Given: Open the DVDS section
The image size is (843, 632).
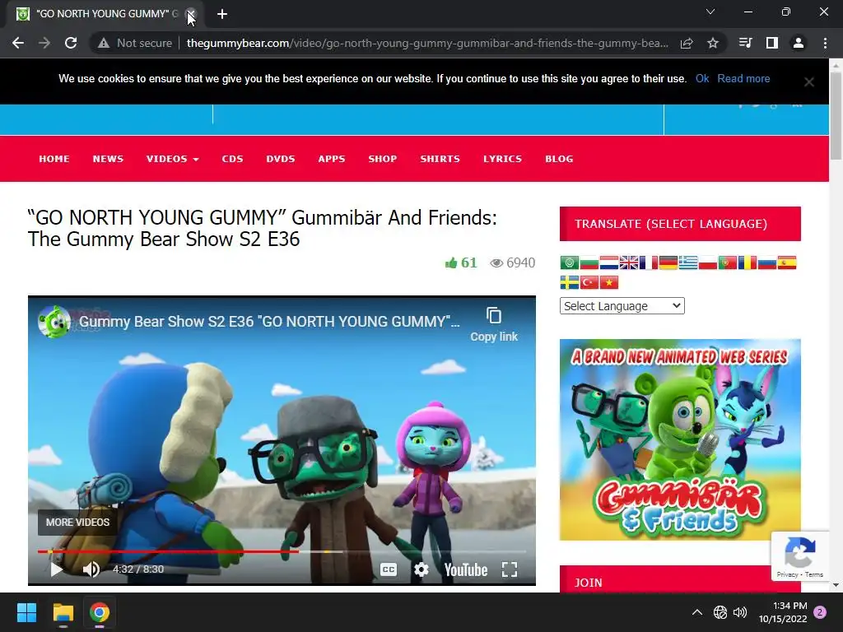Looking at the screenshot, I should (x=281, y=159).
